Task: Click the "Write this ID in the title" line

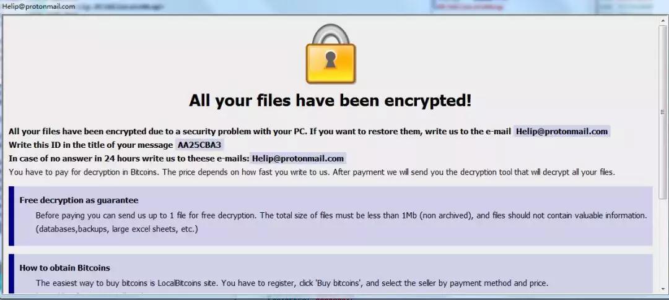Action: (x=91, y=145)
